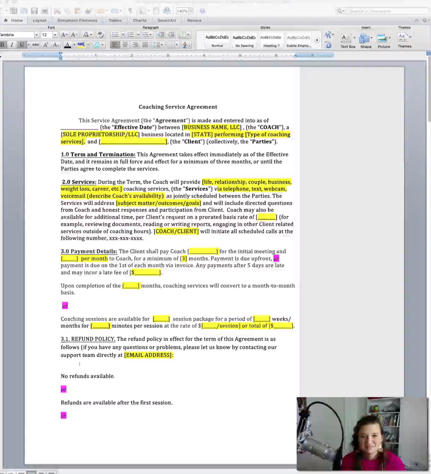The width and height of the screenshot is (431, 474).
Task: Open the Cambria font name dropdown
Action: [36, 35]
